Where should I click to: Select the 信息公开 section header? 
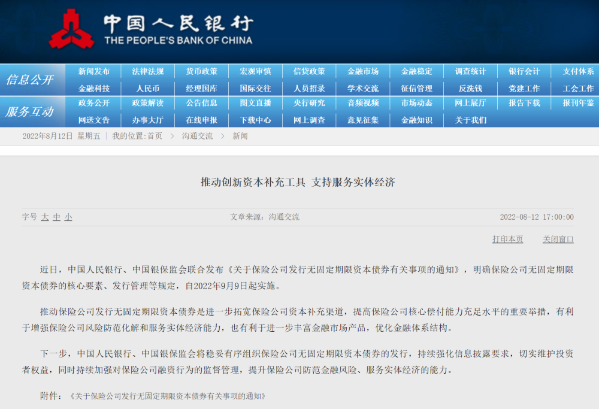30,80
